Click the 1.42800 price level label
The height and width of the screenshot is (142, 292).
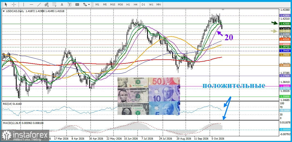tap(285, 16)
